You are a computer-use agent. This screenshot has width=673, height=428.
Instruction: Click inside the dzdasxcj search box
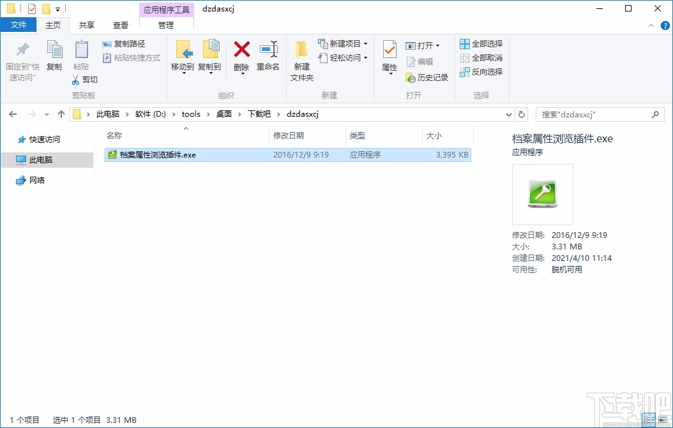pos(594,114)
